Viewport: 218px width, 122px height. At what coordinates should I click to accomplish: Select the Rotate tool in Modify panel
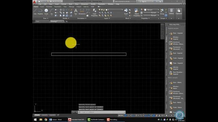tap(64, 10)
